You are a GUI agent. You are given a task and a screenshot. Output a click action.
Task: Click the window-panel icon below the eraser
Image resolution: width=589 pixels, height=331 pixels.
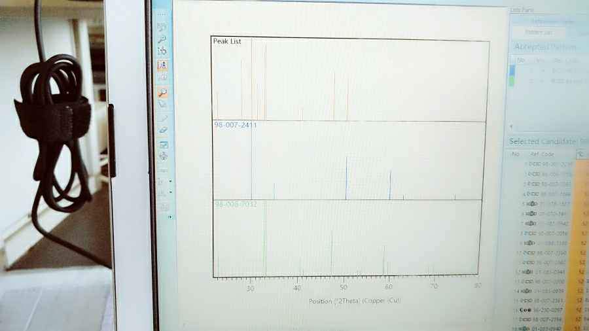[164, 145]
